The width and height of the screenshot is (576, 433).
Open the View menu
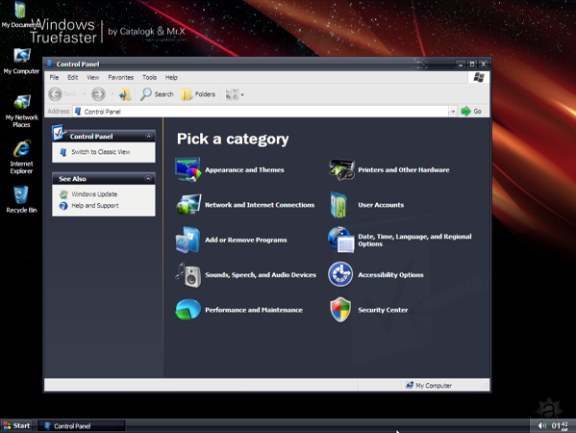click(x=93, y=77)
